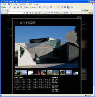Click the red Stop loading icon
Viewport: 95px width, 97px height.
click(15, 7)
